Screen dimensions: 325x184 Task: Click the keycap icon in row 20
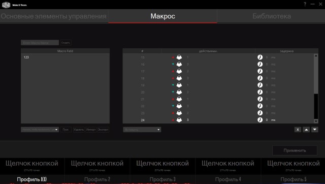[x=179, y=92]
